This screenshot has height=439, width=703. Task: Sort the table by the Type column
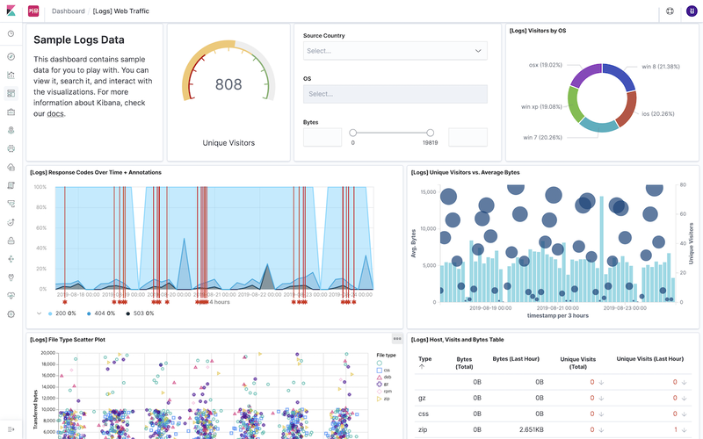tap(424, 362)
